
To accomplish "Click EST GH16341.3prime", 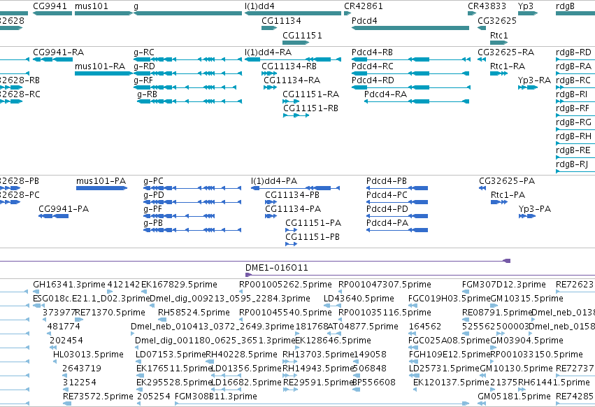I will pos(69,285).
